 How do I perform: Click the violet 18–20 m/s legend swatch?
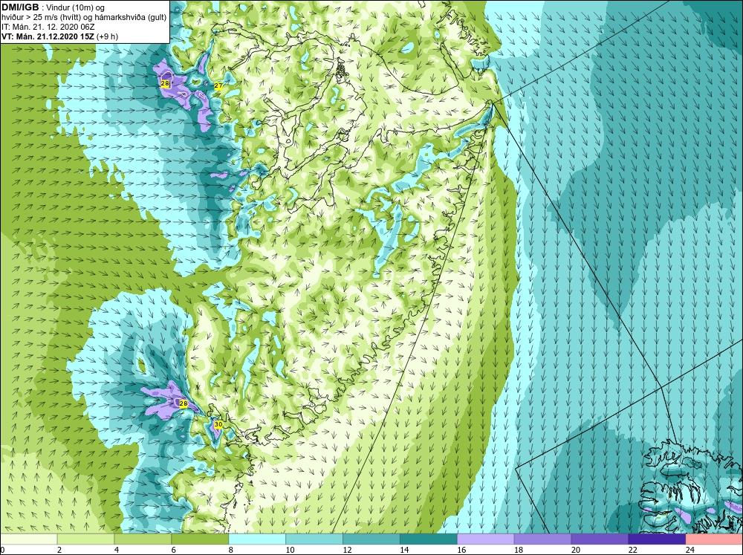[542, 539]
